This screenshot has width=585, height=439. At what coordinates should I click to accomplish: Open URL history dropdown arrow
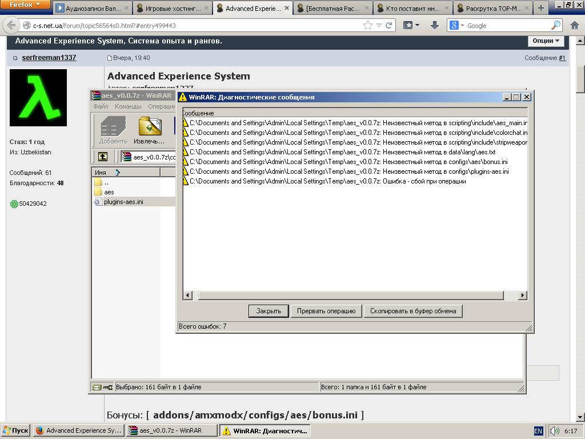379,25
